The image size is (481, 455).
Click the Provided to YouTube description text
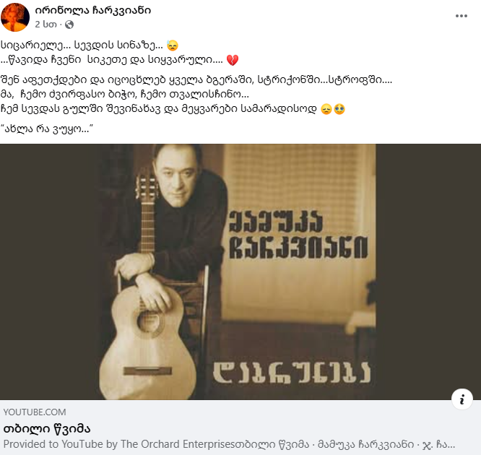point(229,444)
